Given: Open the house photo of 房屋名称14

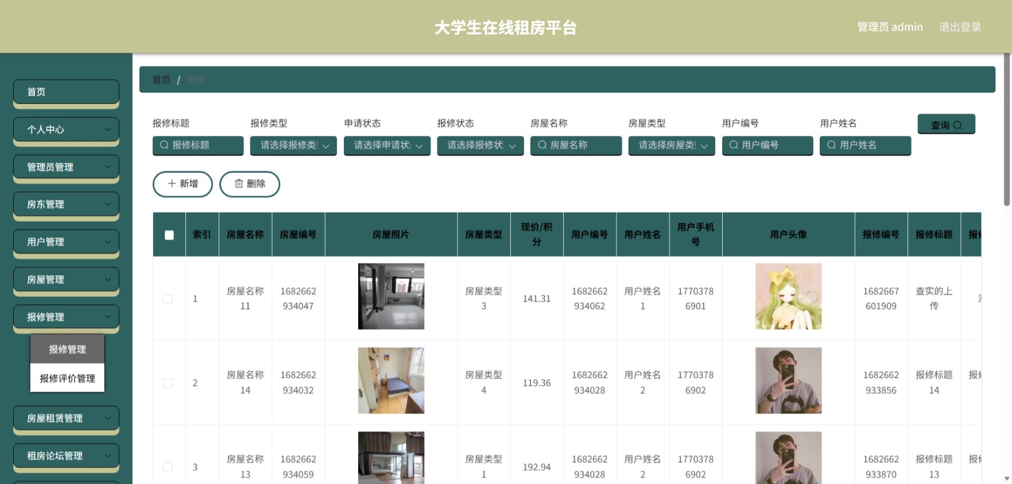Looking at the screenshot, I should [x=391, y=381].
